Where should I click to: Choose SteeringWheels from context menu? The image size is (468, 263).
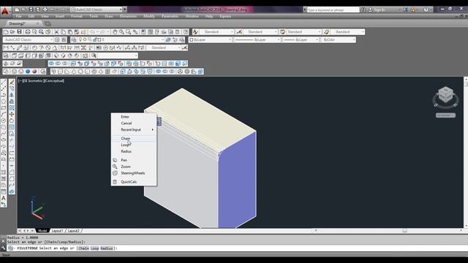134,173
